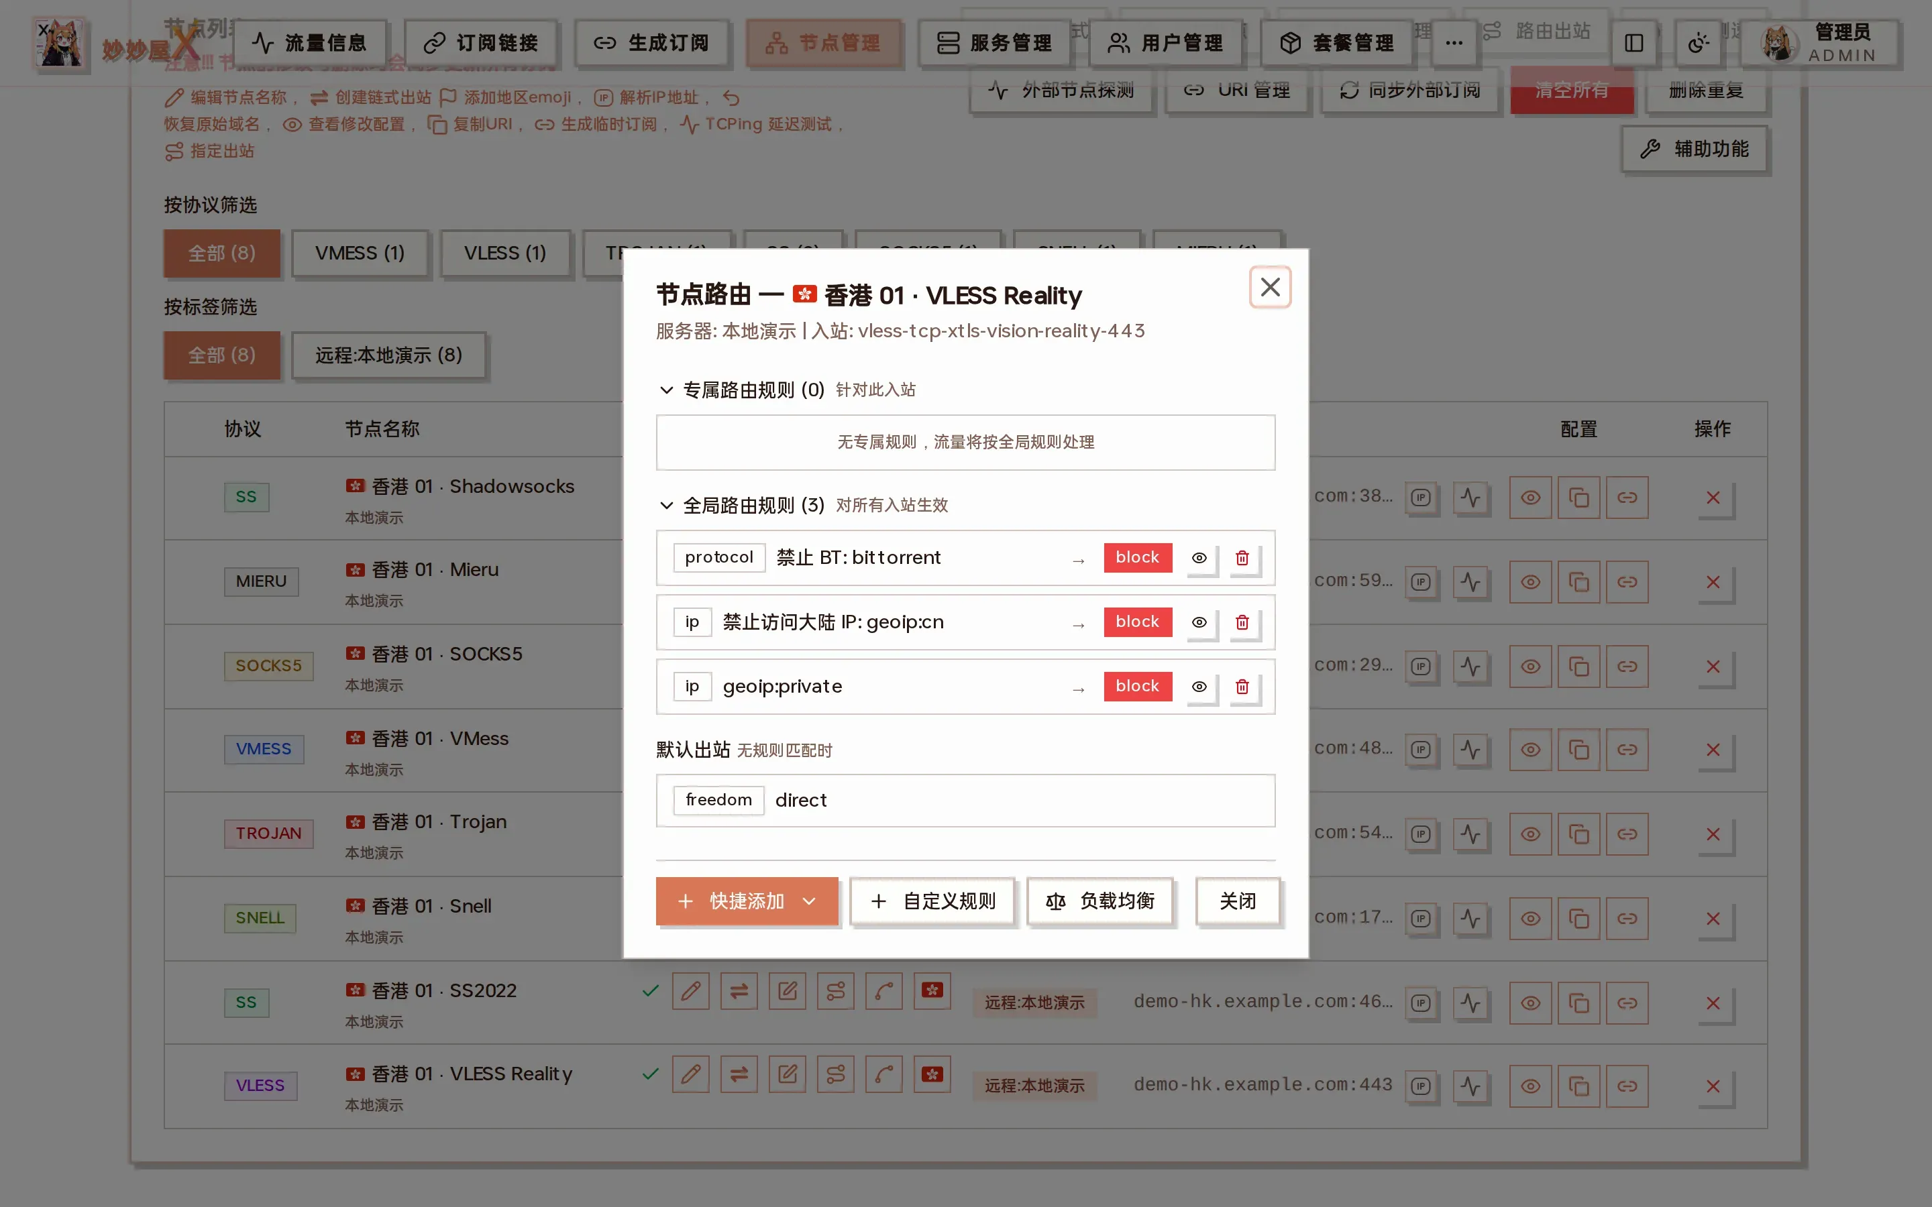Delete the geoip:private block rule
The width and height of the screenshot is (1932, 1207).
pos(1242,687)
